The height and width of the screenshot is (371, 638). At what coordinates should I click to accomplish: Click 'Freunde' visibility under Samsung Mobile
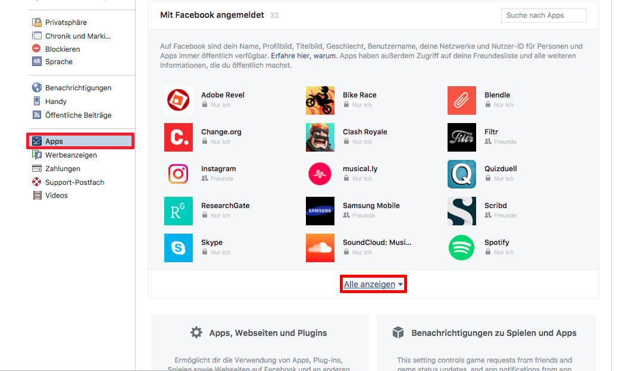(359, 215)
